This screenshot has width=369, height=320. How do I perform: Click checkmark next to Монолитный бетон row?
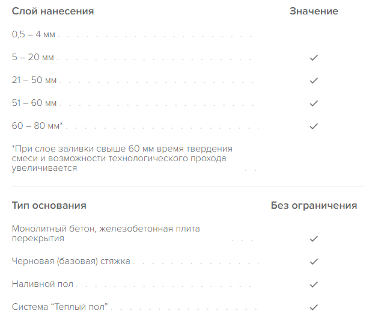(314, 239)
